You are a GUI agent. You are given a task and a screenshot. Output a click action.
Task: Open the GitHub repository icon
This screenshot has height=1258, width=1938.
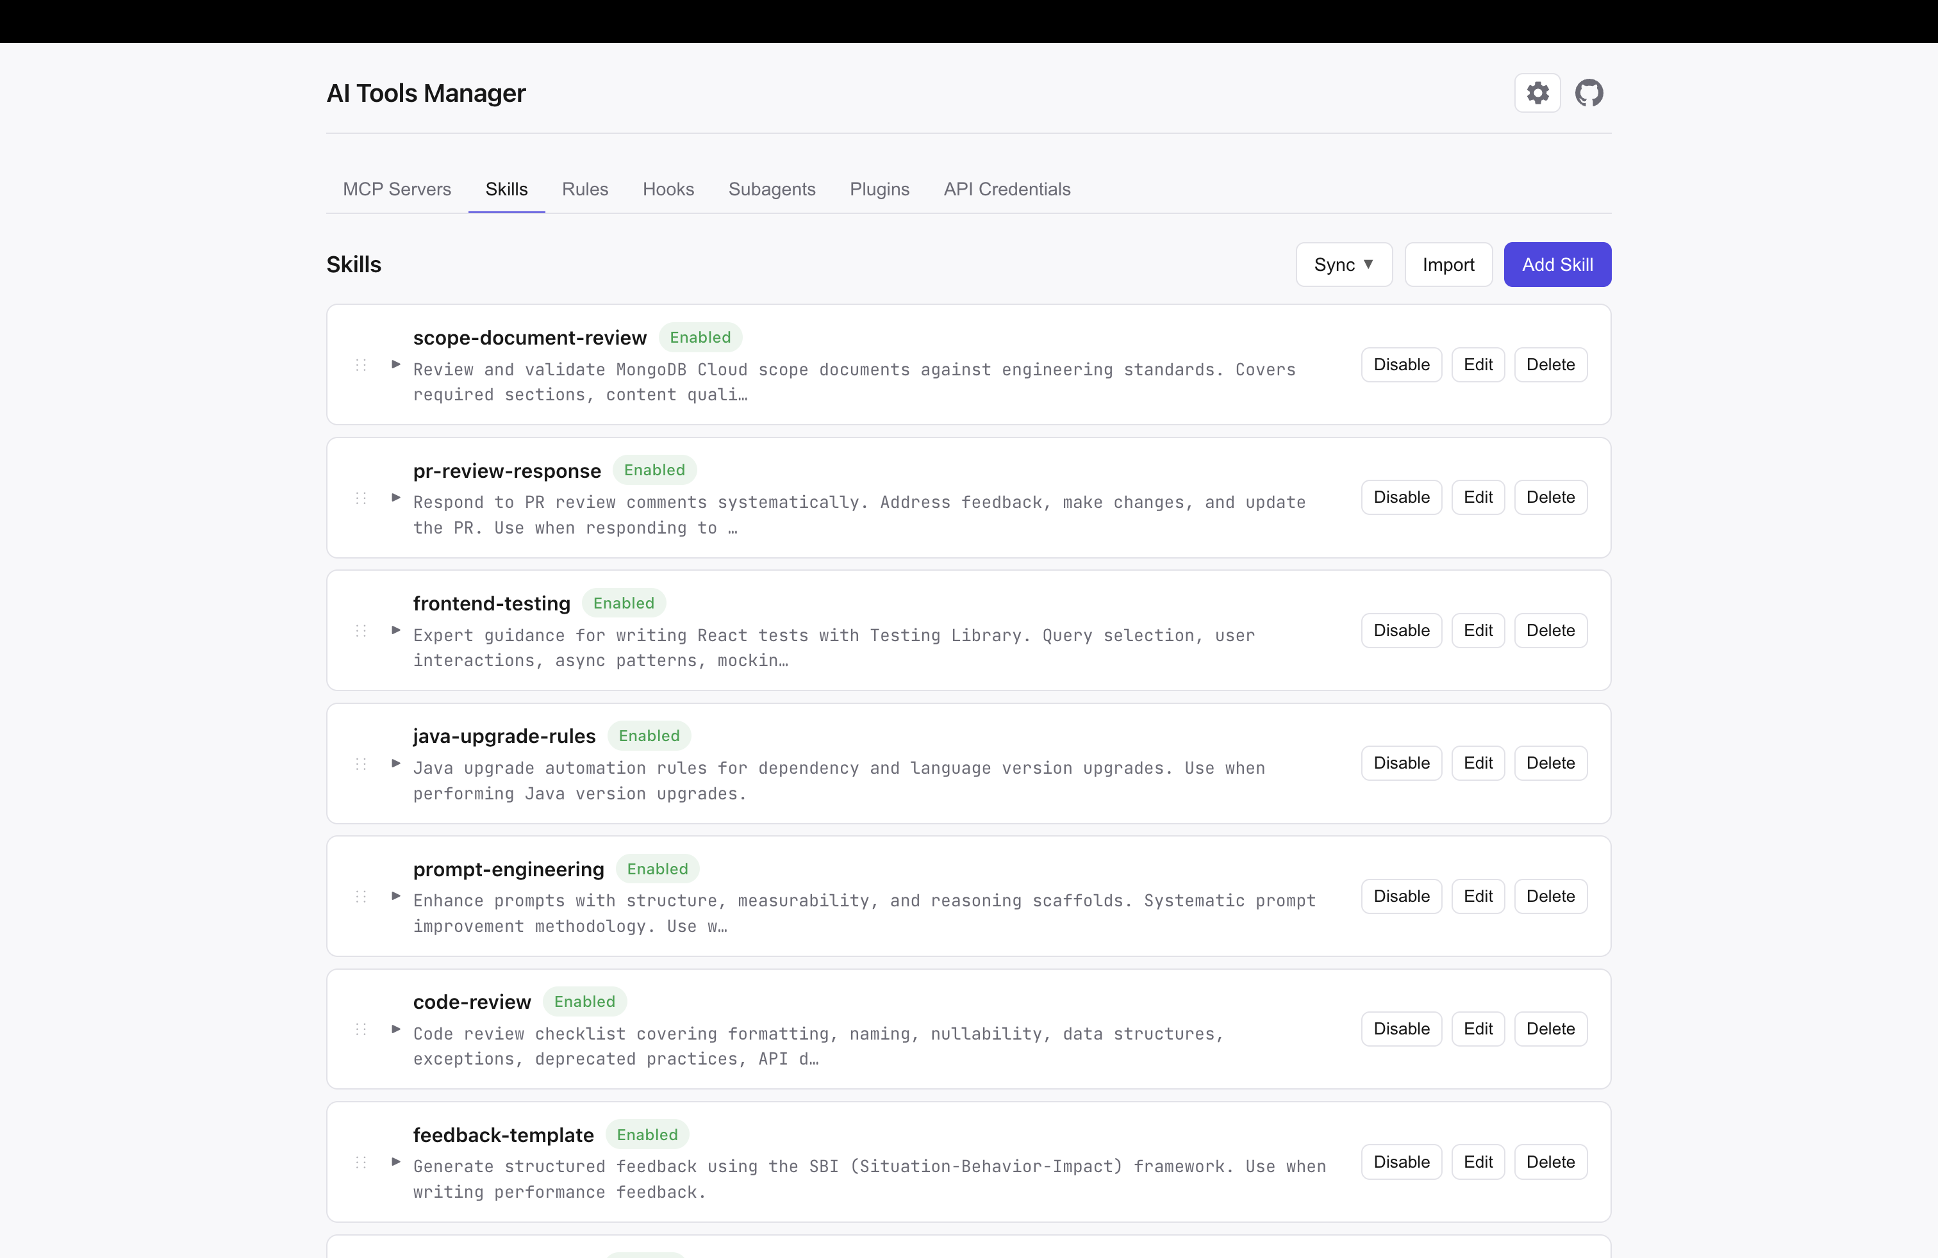click(1589, 92)
